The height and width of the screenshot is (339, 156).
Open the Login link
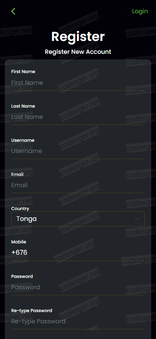point(140,11)
